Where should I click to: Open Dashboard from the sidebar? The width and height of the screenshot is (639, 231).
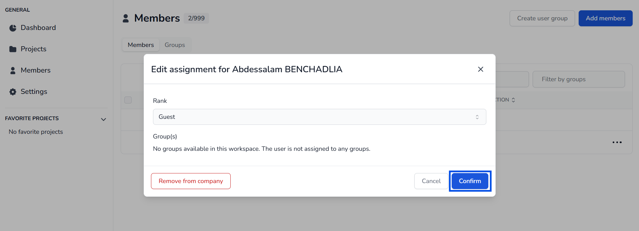38,28
